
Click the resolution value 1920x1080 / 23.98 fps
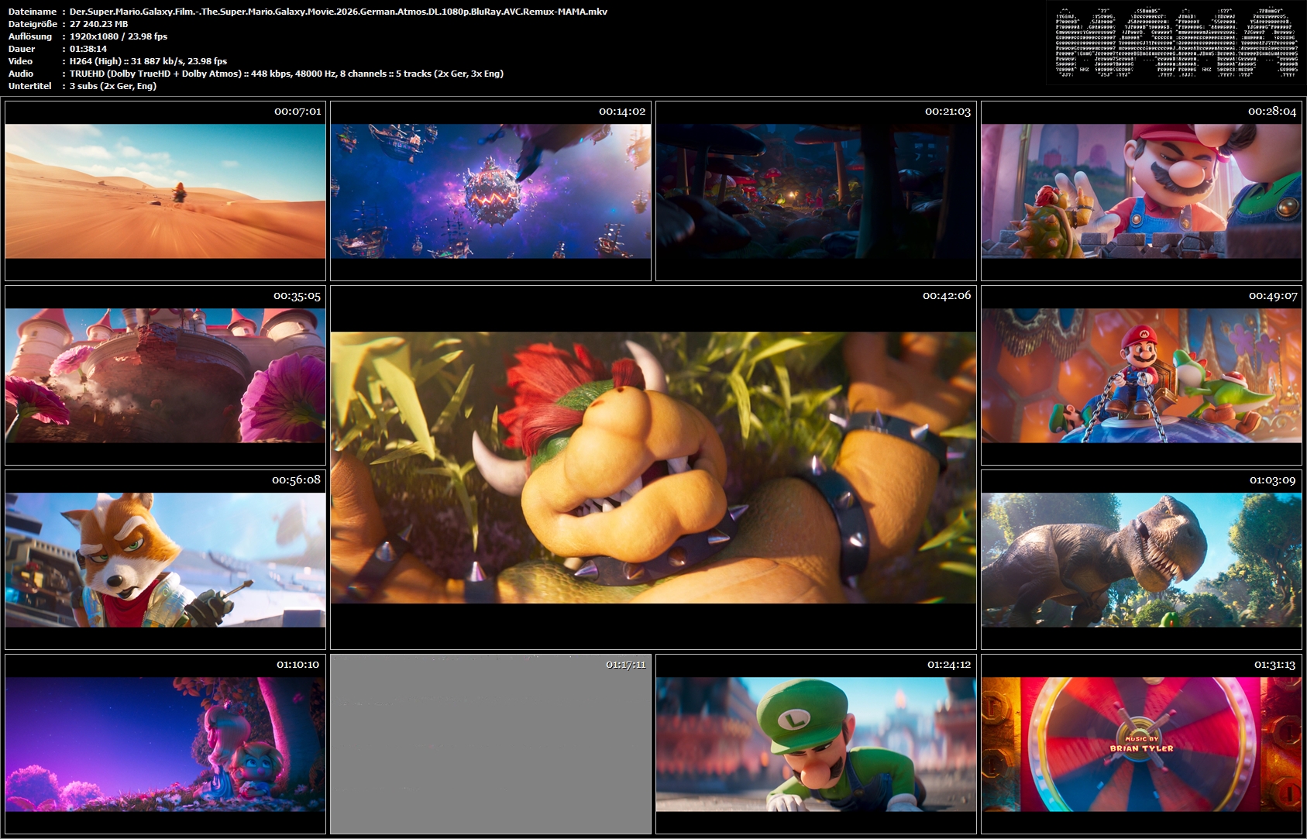coord(119,36)
